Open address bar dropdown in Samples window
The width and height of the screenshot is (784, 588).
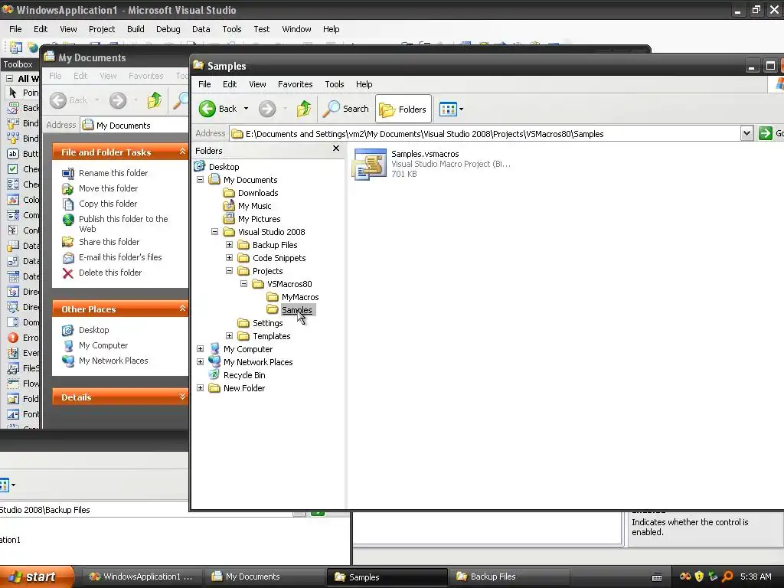[746, 133]
